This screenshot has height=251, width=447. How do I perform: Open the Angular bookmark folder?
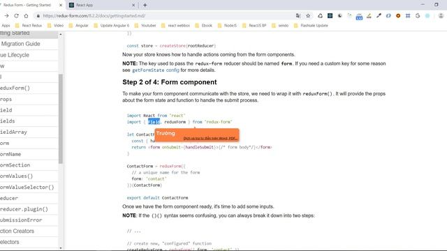(x=79, y=26)
